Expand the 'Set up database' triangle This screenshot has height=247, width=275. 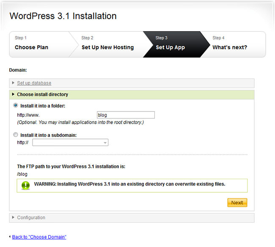pos(13,83)
